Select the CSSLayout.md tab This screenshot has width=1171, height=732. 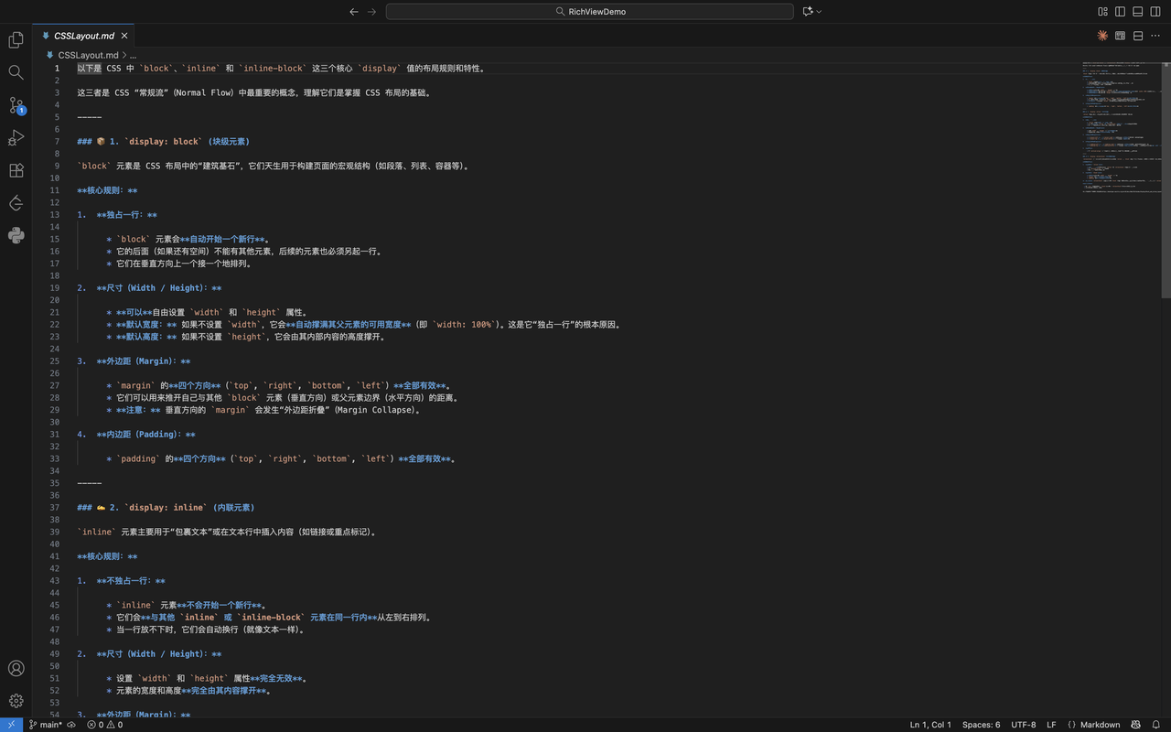tap(83, 35)
